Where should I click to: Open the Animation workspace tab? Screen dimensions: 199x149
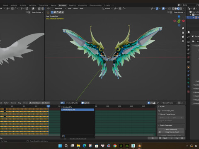(63, 5)
